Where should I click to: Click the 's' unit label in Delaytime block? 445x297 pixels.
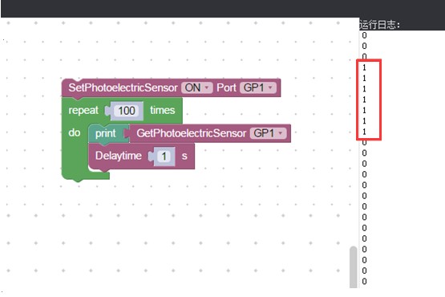pyautogui.click(x=184, y=156)
